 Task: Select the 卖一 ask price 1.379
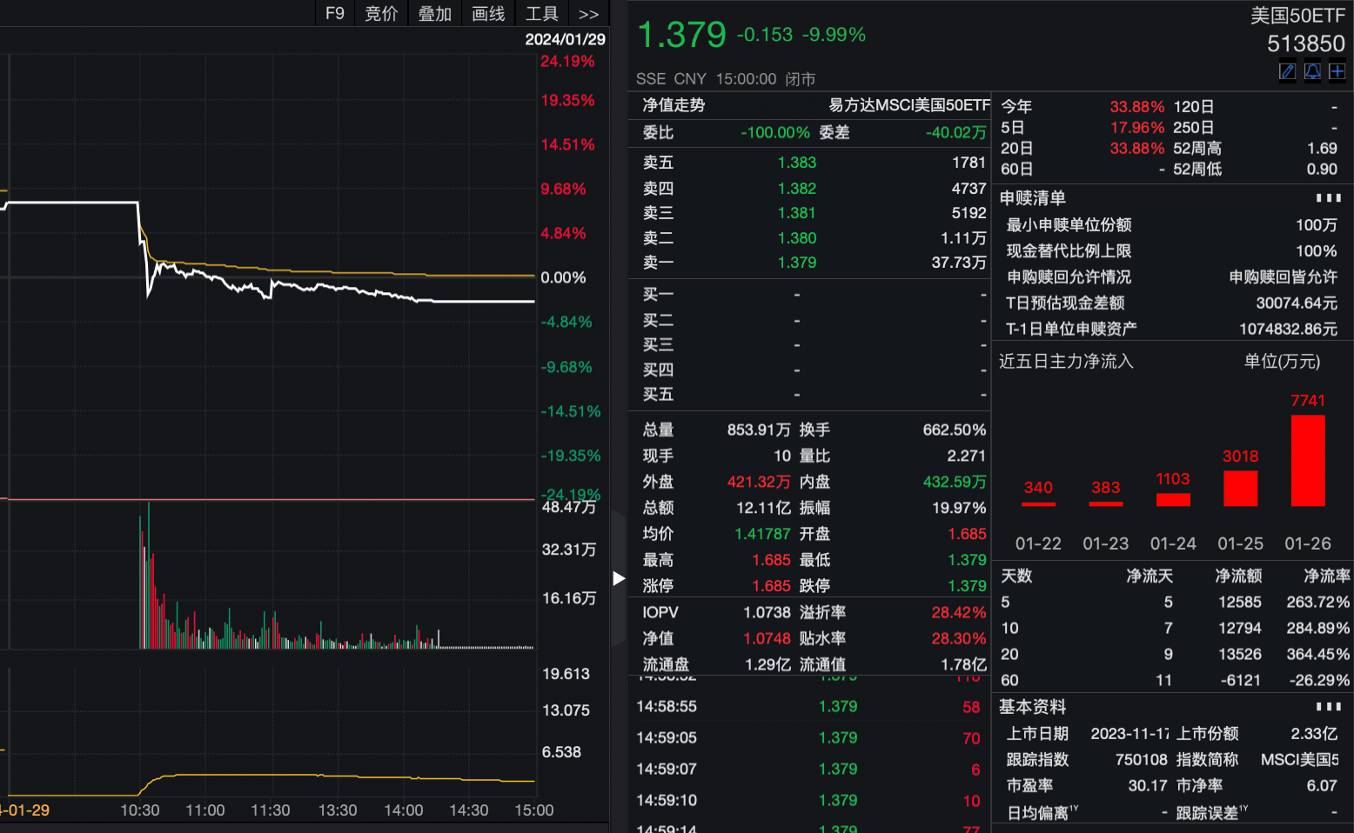point(796,263)
